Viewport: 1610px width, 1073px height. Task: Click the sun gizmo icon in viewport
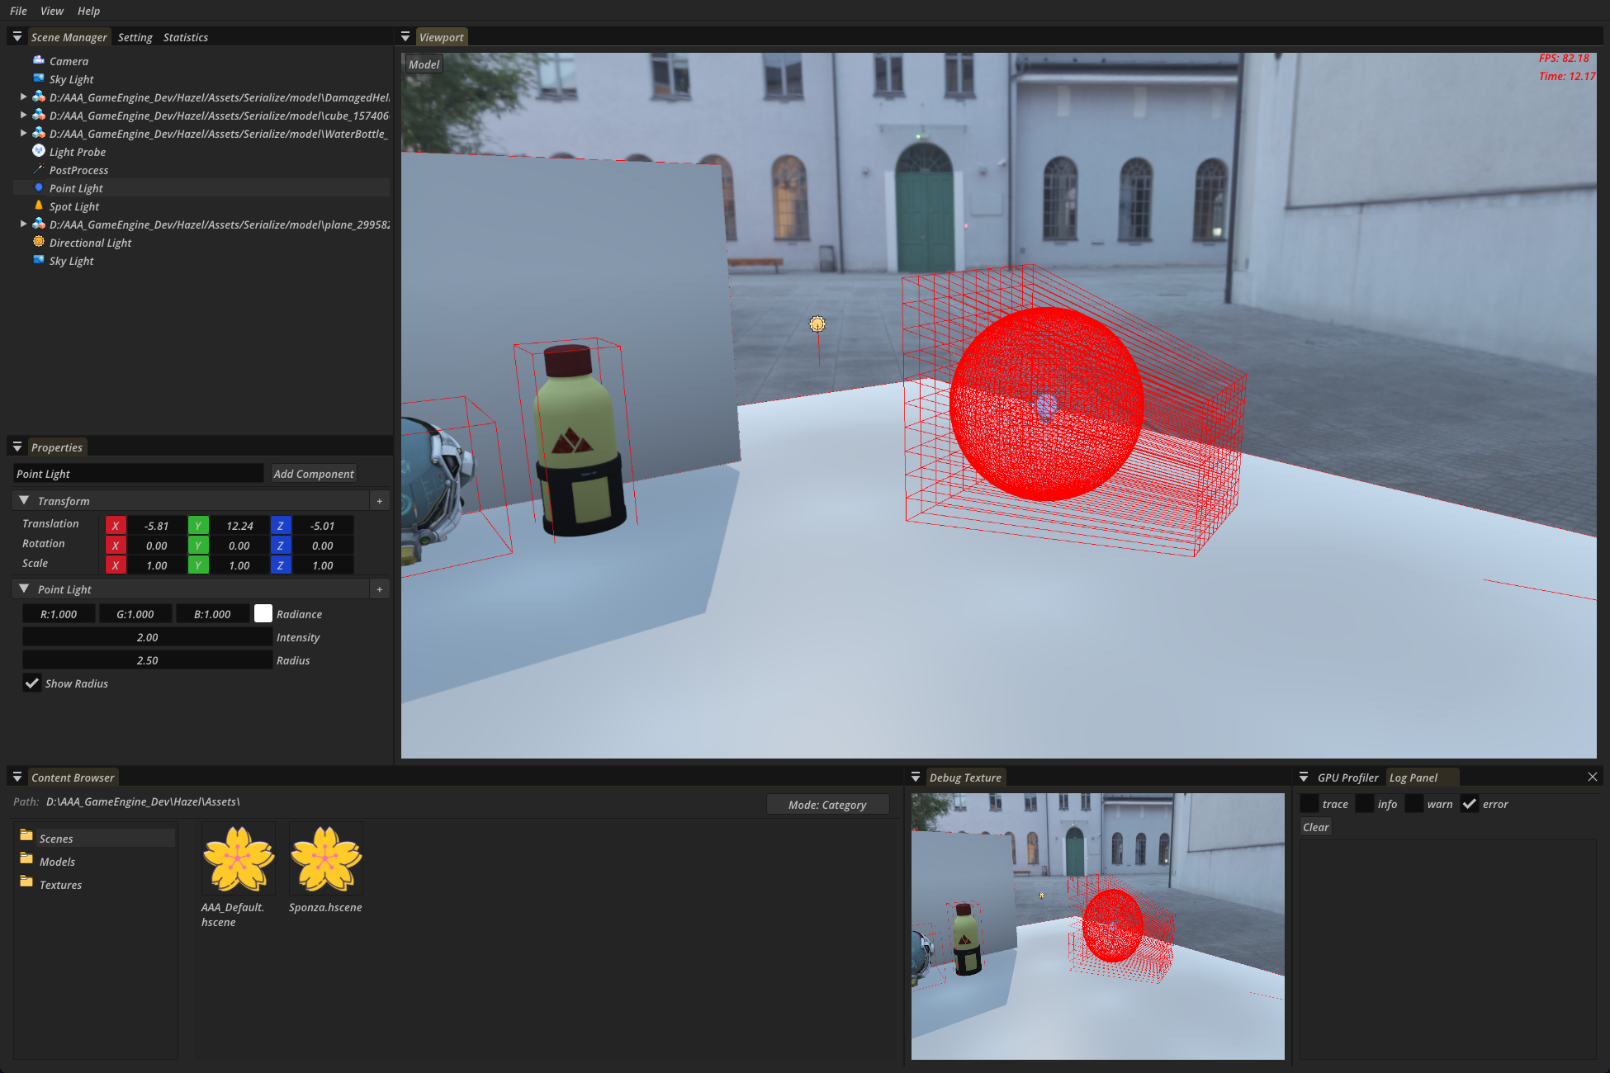click(817, 324)
